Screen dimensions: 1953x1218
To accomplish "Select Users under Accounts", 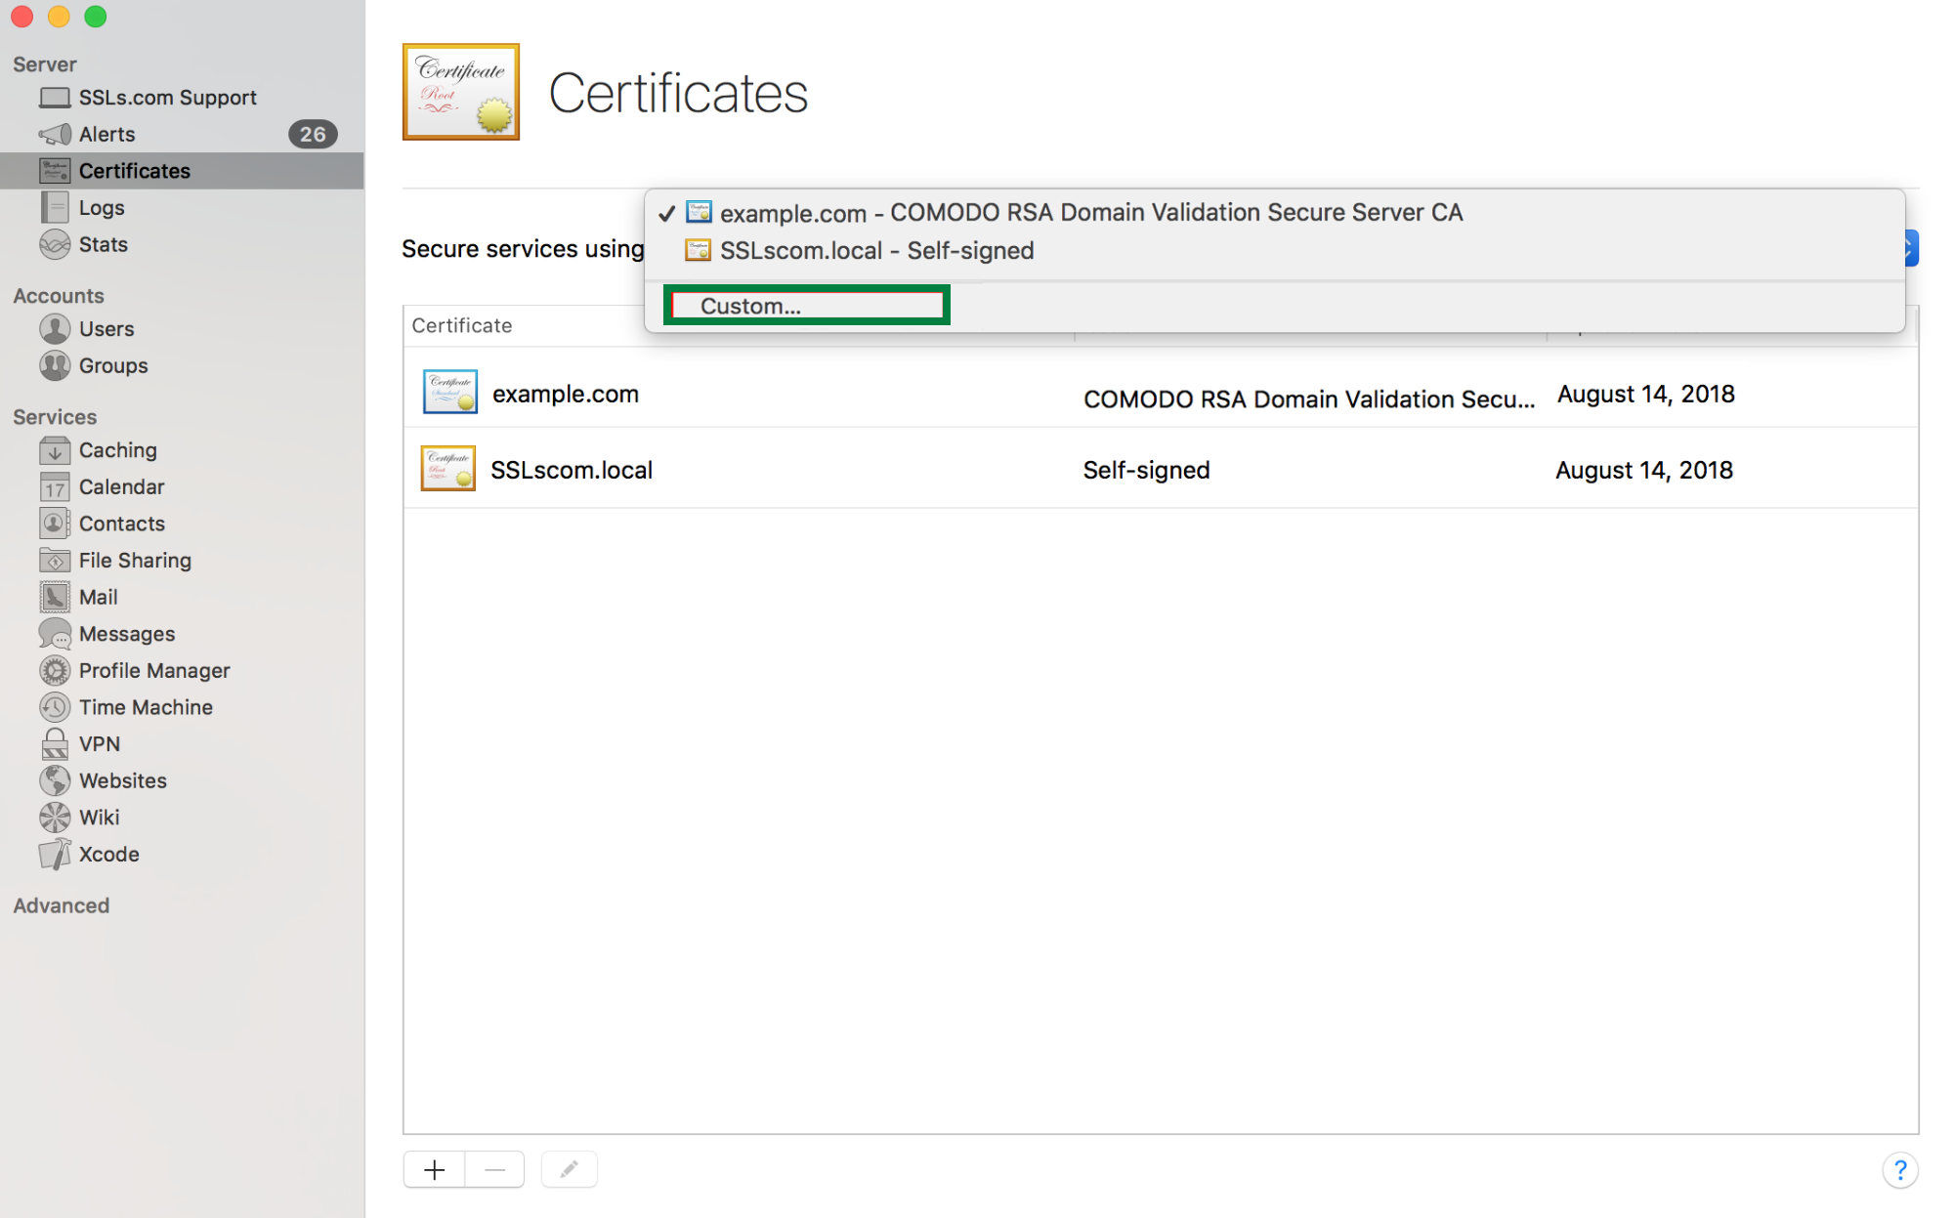I will tap(106, 329).
